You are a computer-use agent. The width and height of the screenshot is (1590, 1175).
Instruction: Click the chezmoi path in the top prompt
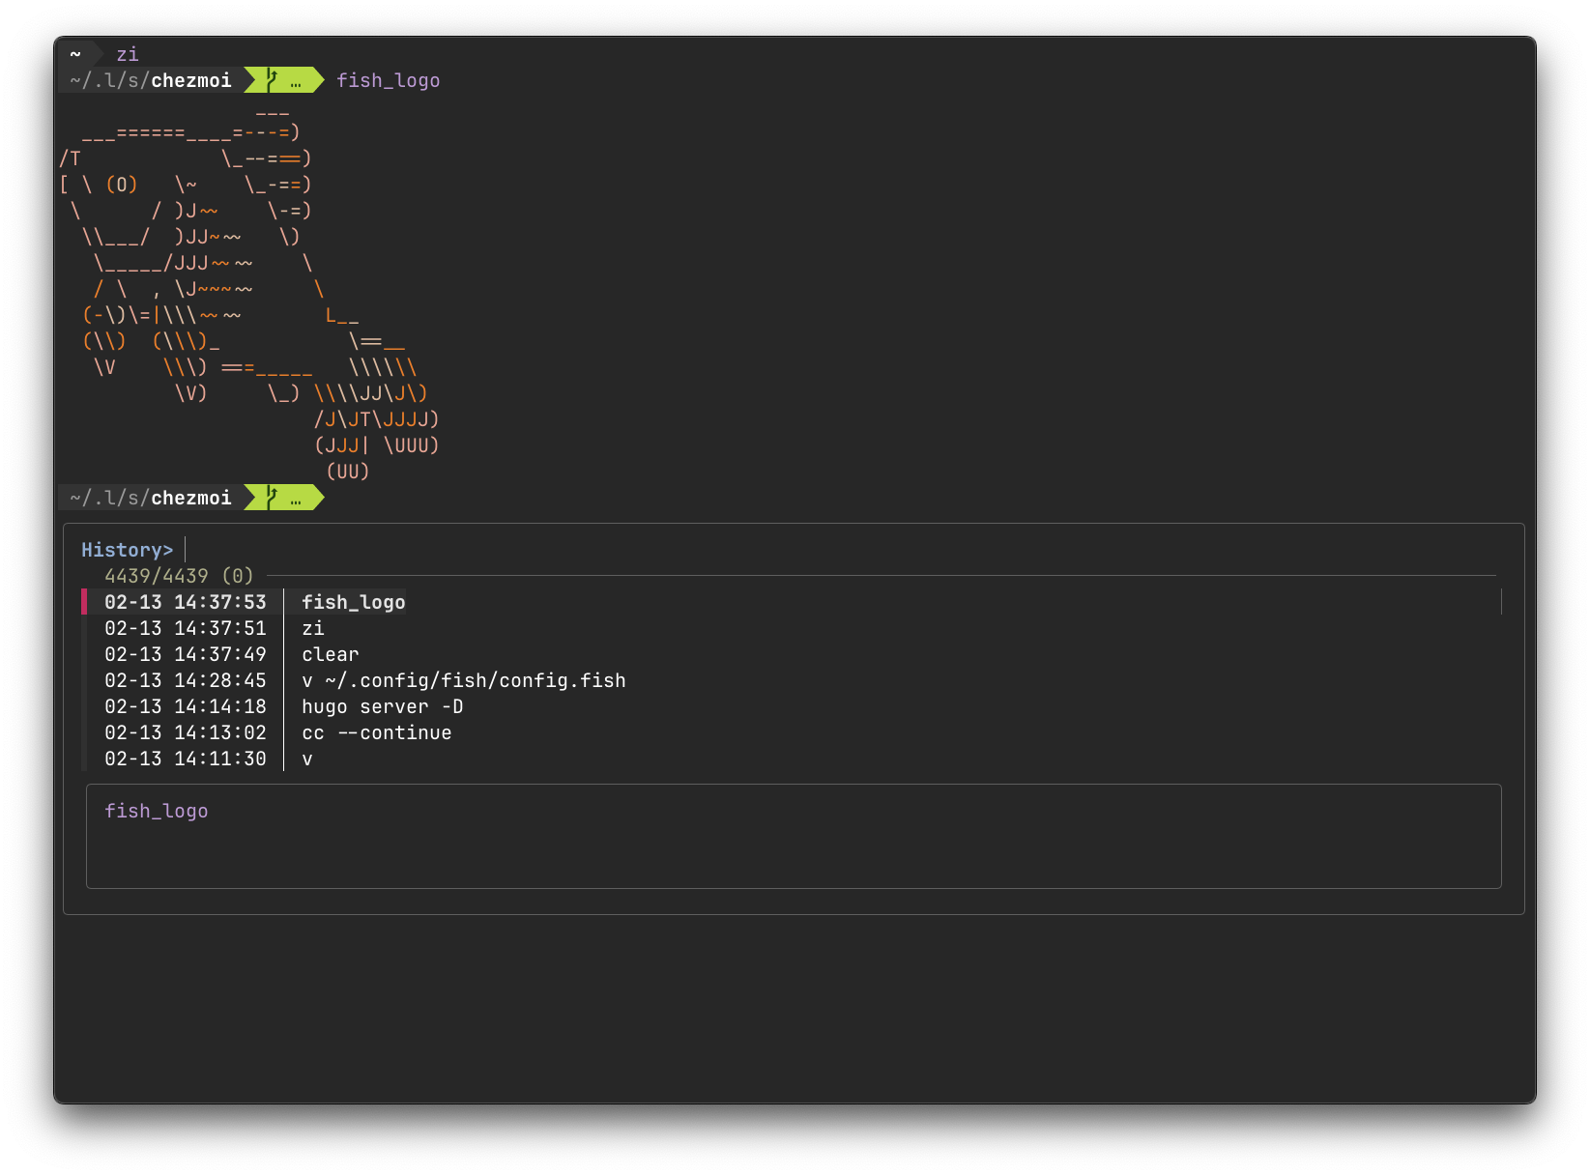coord(190,80)
